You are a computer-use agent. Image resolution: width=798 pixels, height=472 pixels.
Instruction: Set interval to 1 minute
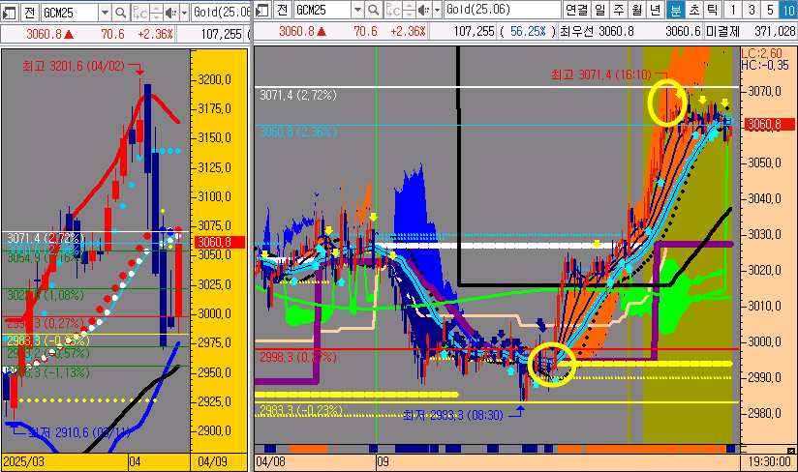(733, 10)
